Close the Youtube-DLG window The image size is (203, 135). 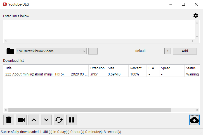(x=196, y=4)
